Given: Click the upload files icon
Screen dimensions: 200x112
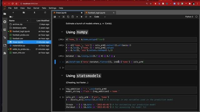Looking at the screenshot, I should pyautogui.click(x=34, y=12).
